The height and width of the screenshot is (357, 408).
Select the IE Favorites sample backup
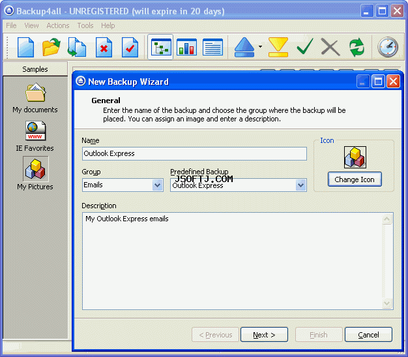pos(35,136)
